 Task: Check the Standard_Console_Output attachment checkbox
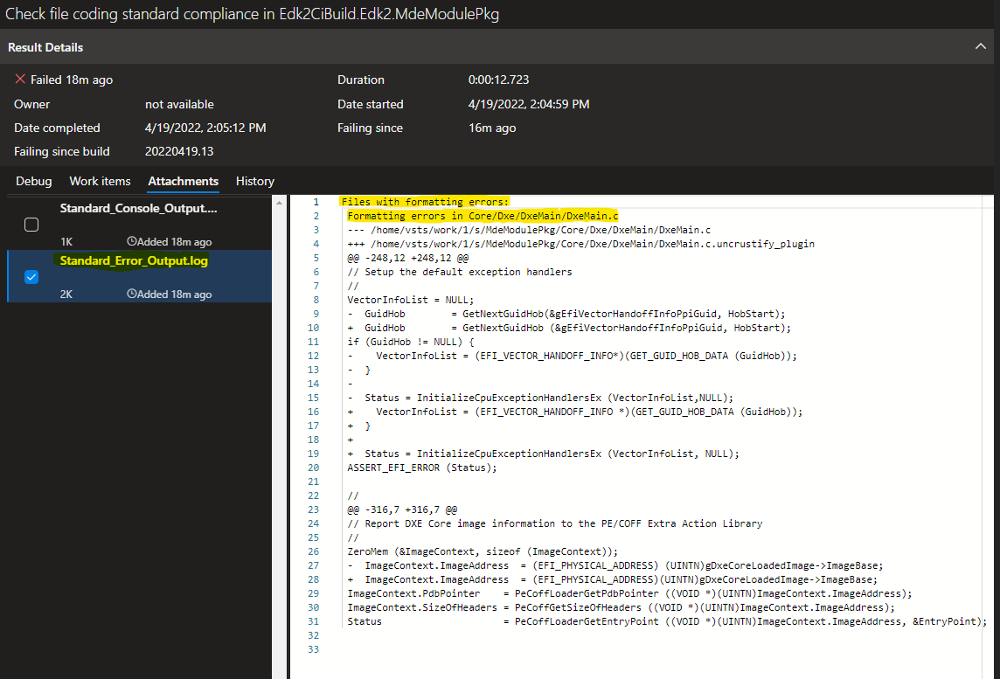coord(31,225)
